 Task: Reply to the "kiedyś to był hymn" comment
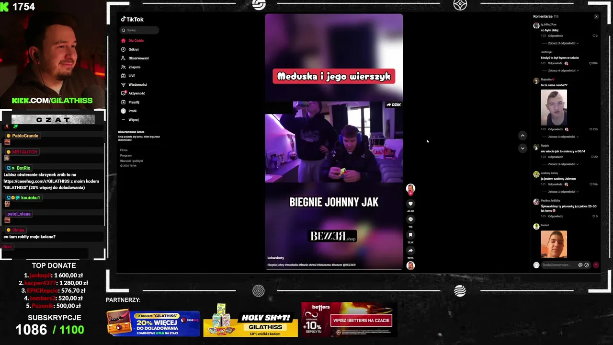click(556, 63)
